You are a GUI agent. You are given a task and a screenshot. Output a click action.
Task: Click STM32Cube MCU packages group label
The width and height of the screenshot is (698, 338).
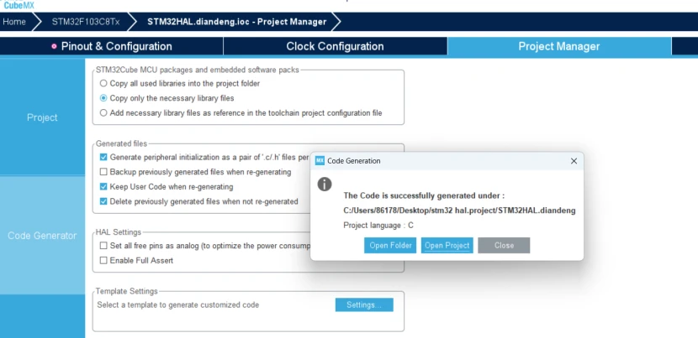[x=198, y=70]
